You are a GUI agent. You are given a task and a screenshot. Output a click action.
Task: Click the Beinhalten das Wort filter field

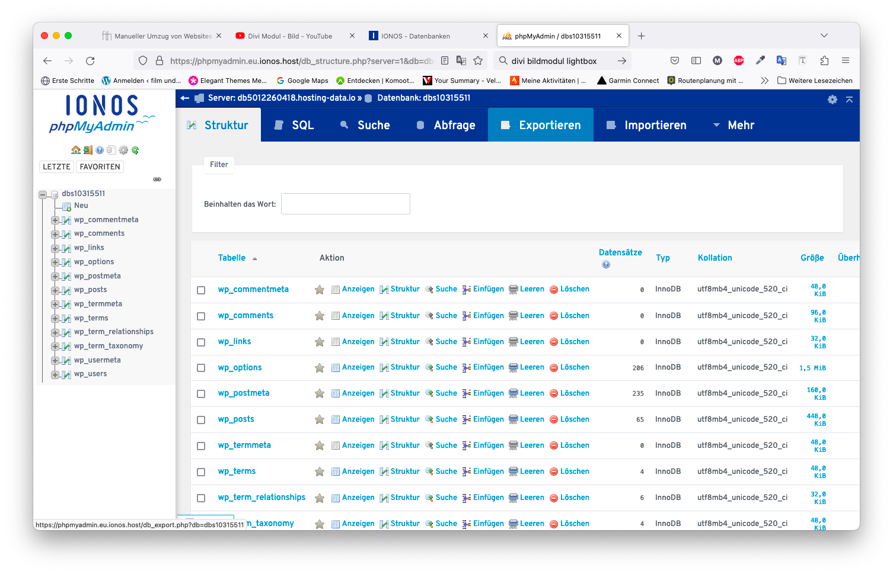345,204
